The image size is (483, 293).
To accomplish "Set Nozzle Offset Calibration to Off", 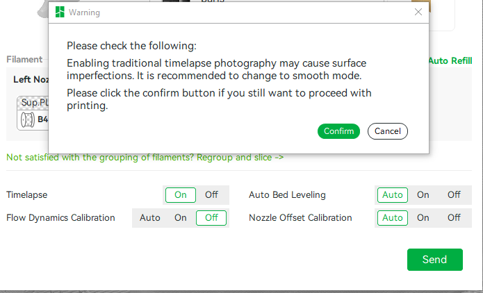I will pyautogui.click(x=454, y=218).
